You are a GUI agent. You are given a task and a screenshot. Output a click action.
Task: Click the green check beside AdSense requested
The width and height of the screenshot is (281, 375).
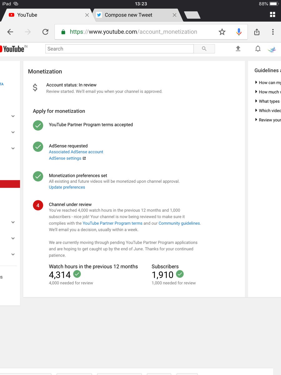click(38, 147)
